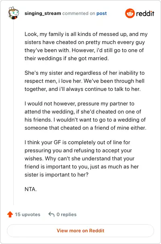Select the "0 replies" label
The image size is (161, 244).
click(x=66, y=215)
